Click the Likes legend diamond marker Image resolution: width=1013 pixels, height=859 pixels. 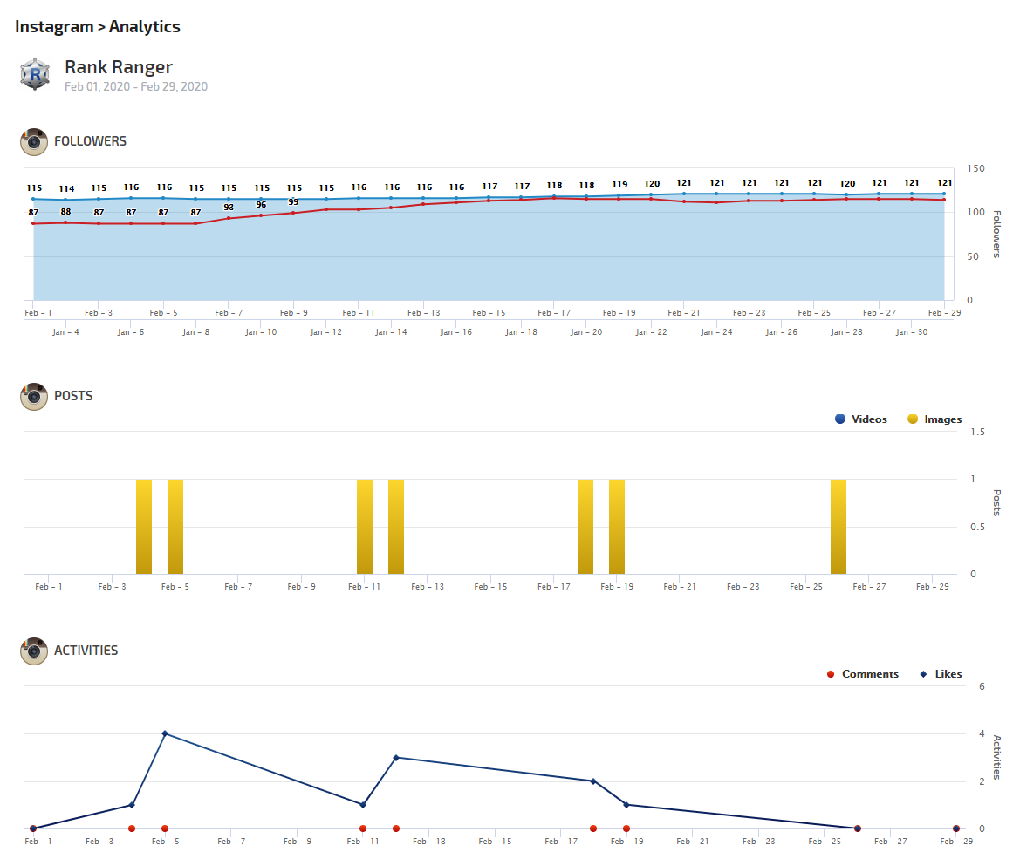tap(923, 674)
